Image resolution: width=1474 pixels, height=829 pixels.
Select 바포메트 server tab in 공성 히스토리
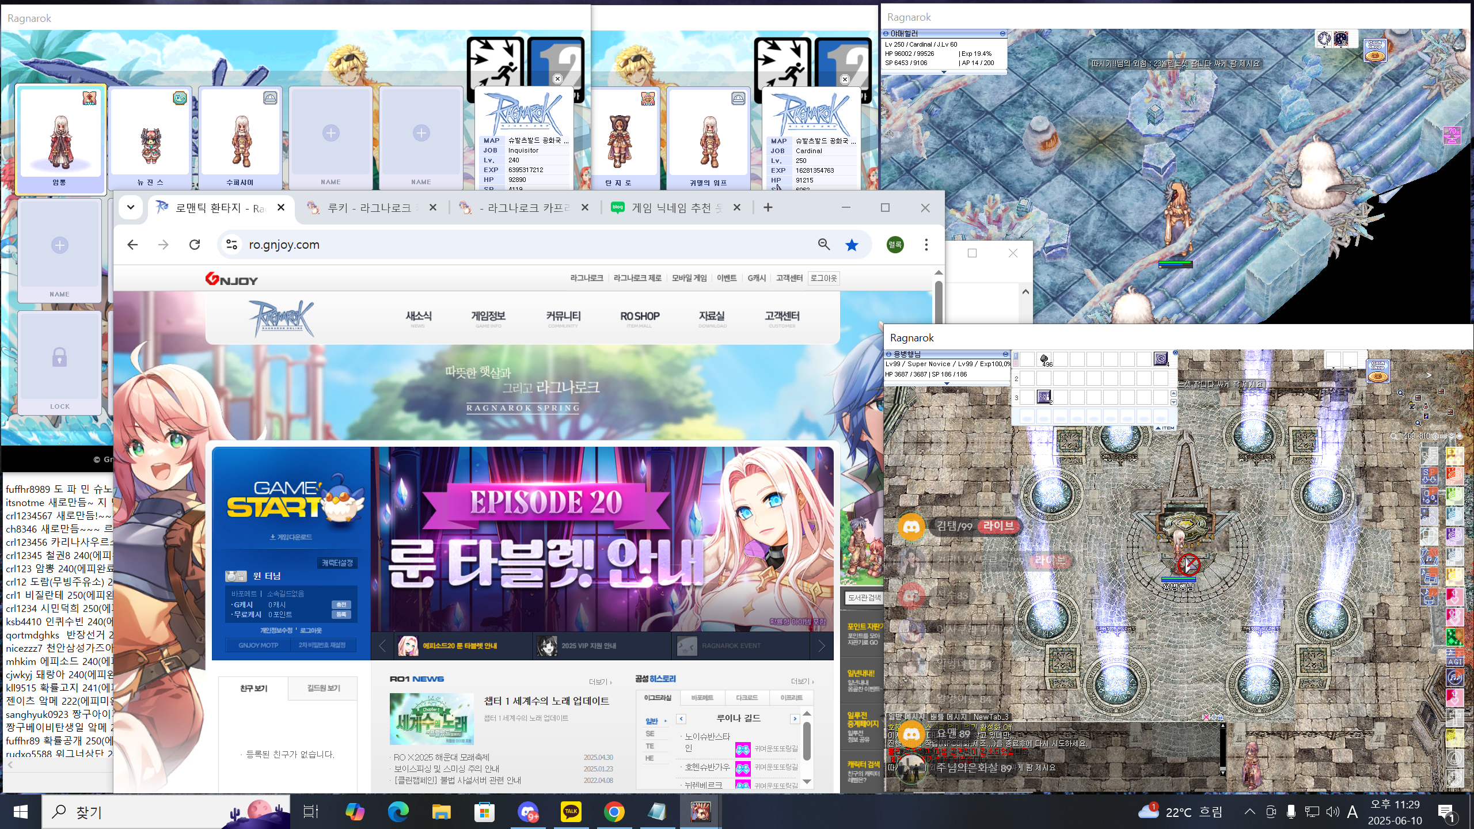click(x=702, y=698)
